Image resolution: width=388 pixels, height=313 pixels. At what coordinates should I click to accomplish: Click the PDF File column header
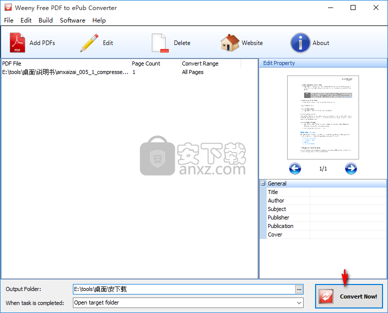(66, 63)
